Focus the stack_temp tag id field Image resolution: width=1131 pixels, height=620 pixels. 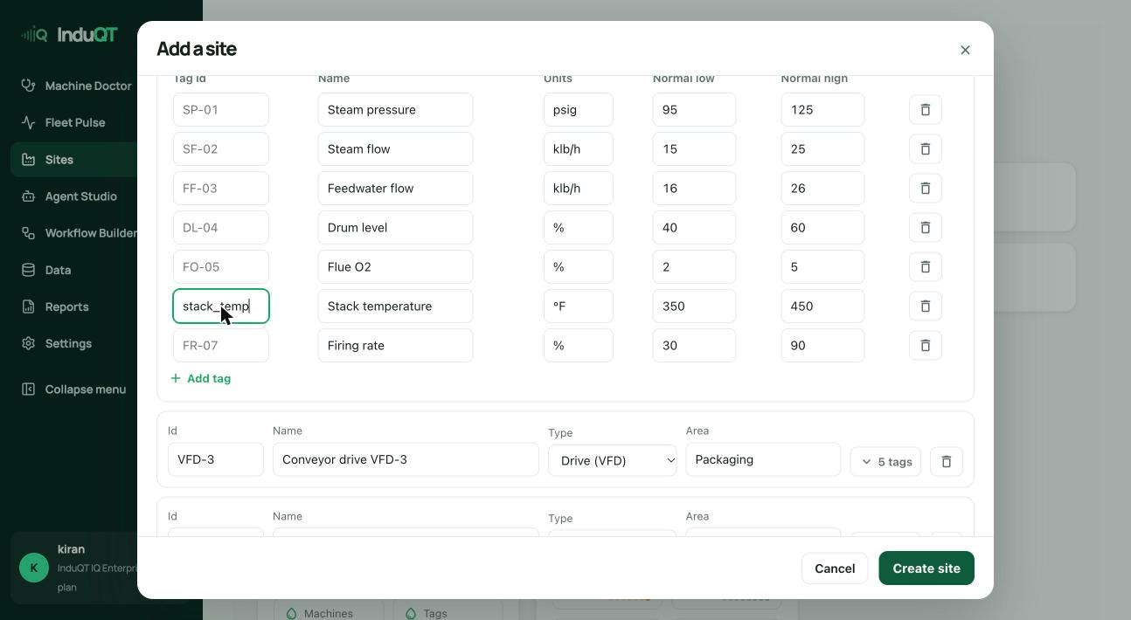pos(221,307)
